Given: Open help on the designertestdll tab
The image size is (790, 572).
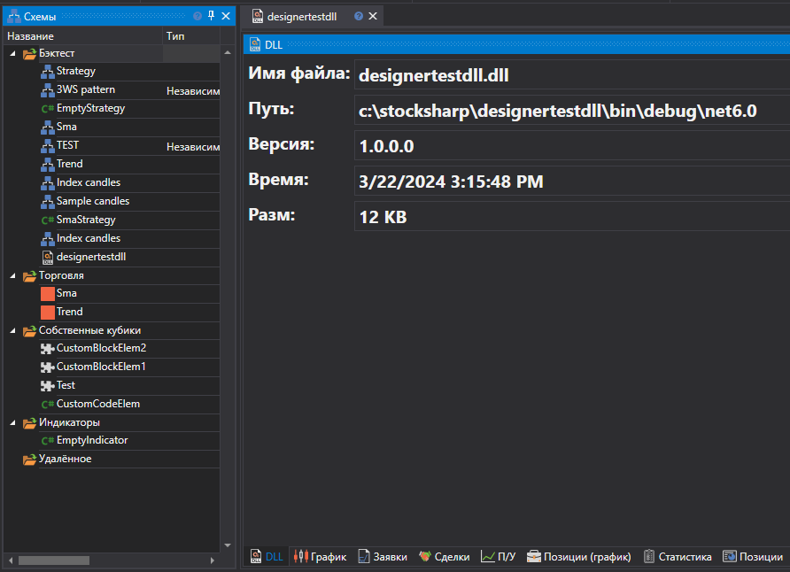Looking at the screenshot, I should point(359,16).
